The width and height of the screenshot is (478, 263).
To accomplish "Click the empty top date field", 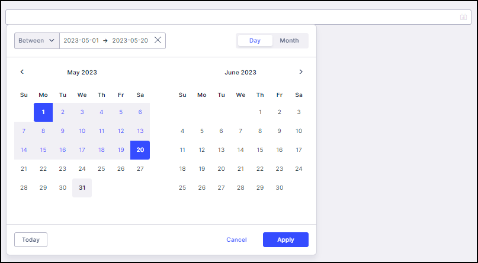I will [x=238, y=17].
